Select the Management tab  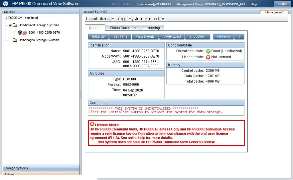click(x=274, y=12)
